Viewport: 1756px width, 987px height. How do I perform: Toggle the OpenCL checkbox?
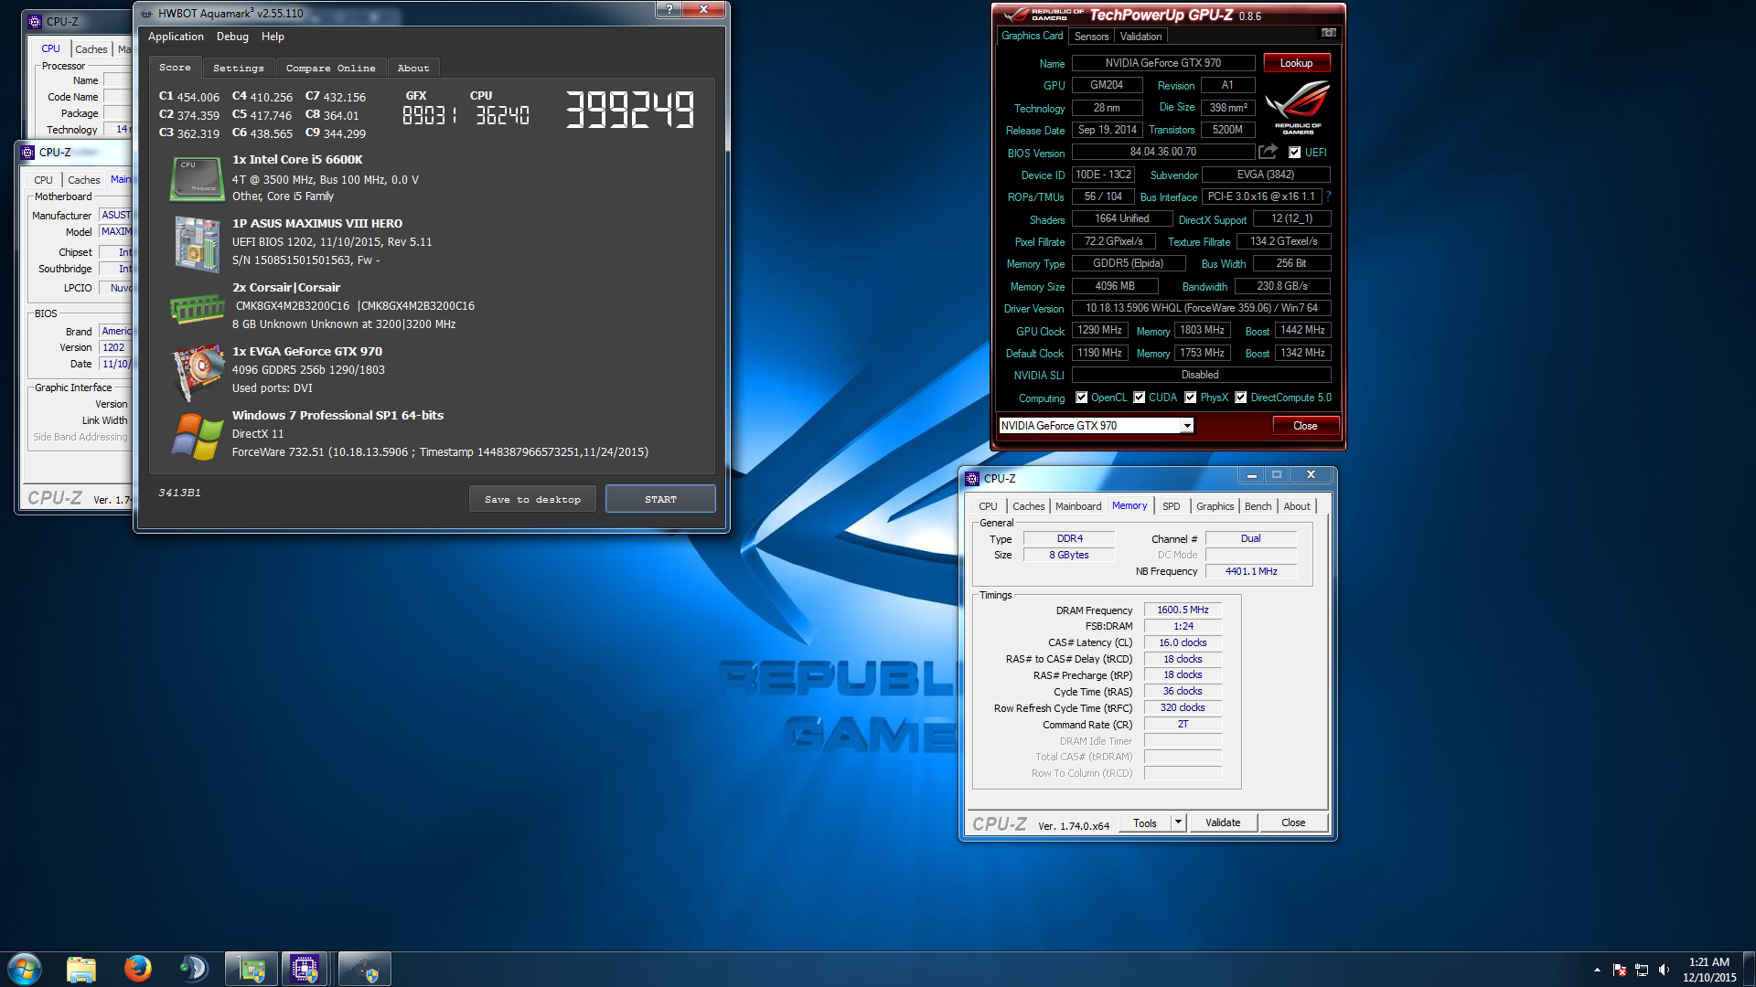(x=1081, y=398)
